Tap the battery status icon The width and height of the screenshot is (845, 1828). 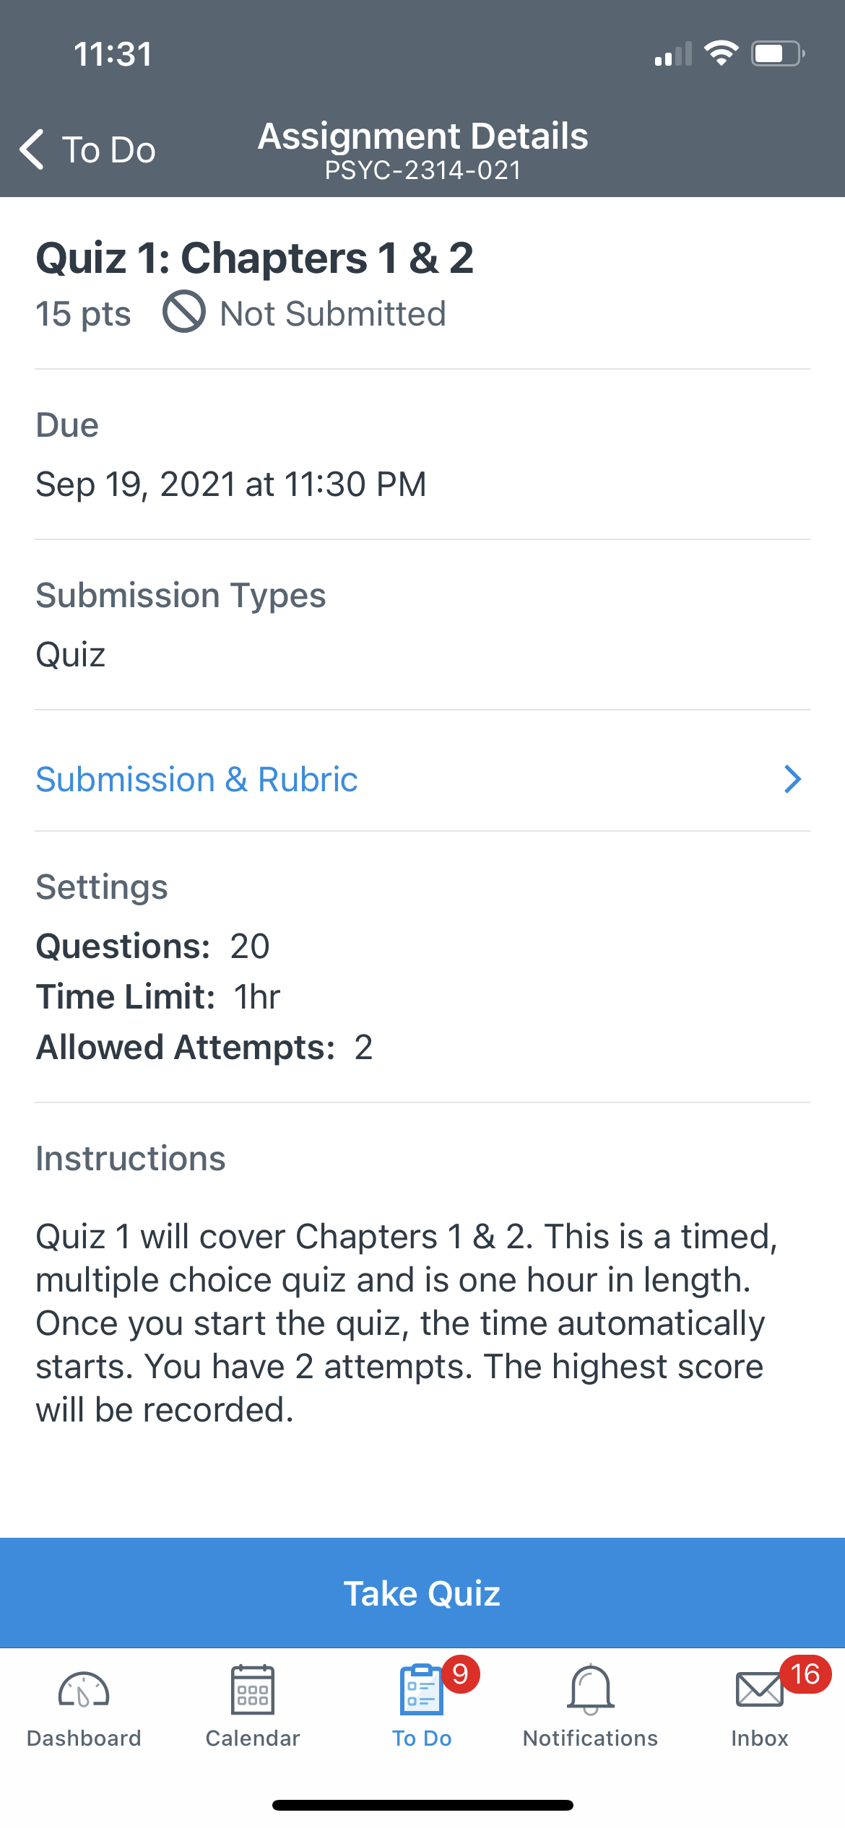(x=779, y=53)
